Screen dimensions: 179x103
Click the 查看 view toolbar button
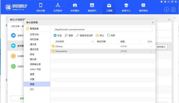[x=69, y=36]
